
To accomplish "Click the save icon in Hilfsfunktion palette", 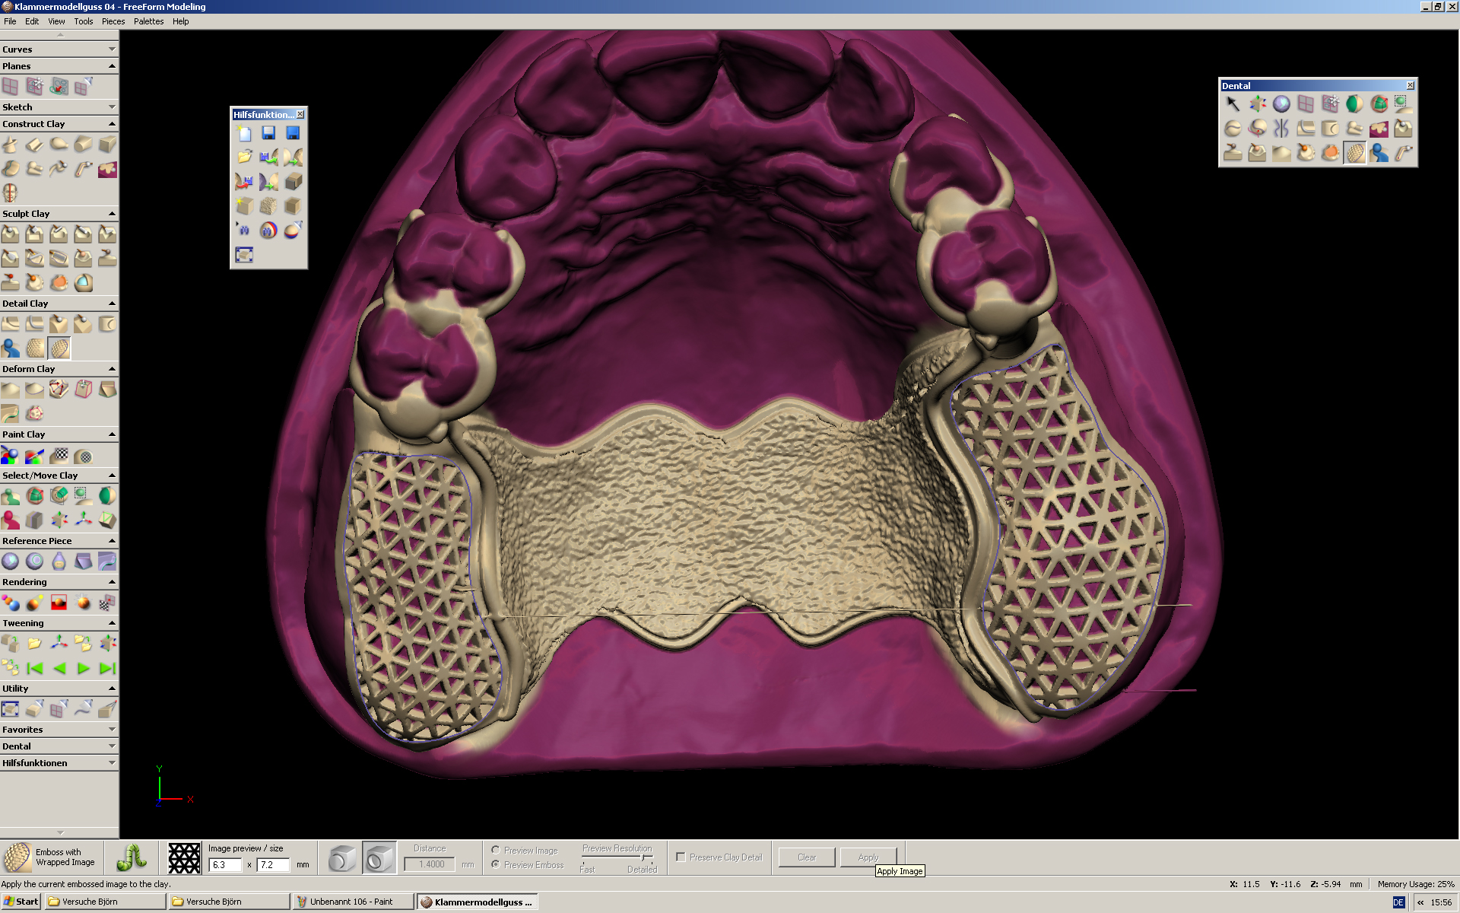I will click(x=268, y=133).
